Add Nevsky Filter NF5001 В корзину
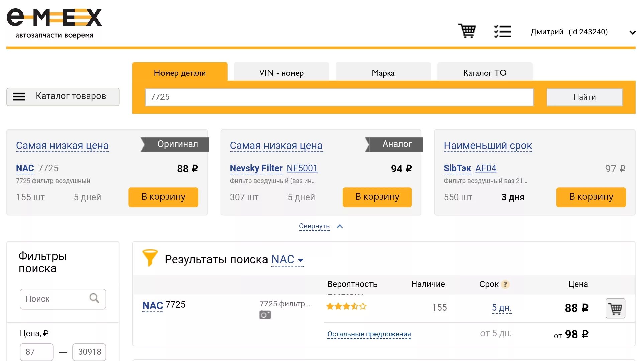The height and width of the screenshot is (361, 642). tap(377, 197)
